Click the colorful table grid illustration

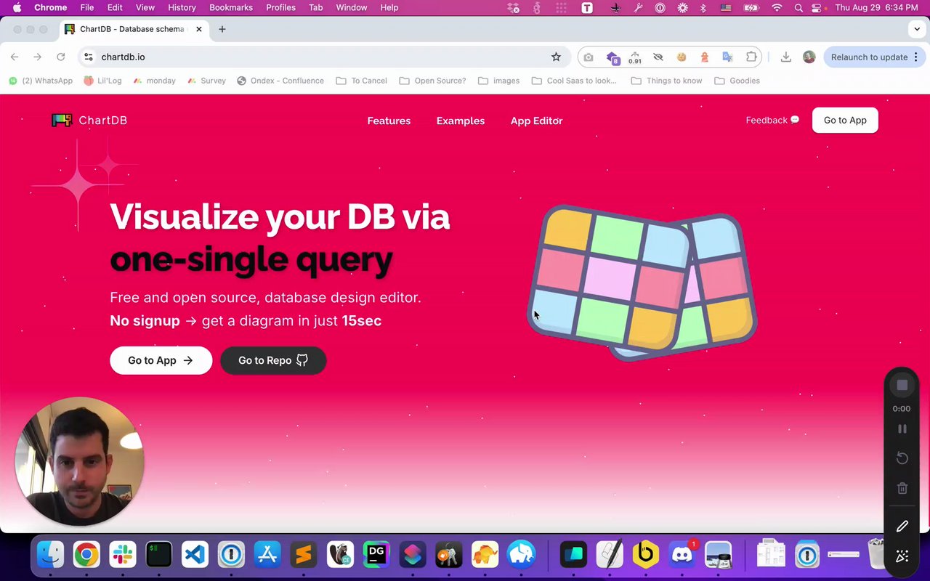(643, 283)
